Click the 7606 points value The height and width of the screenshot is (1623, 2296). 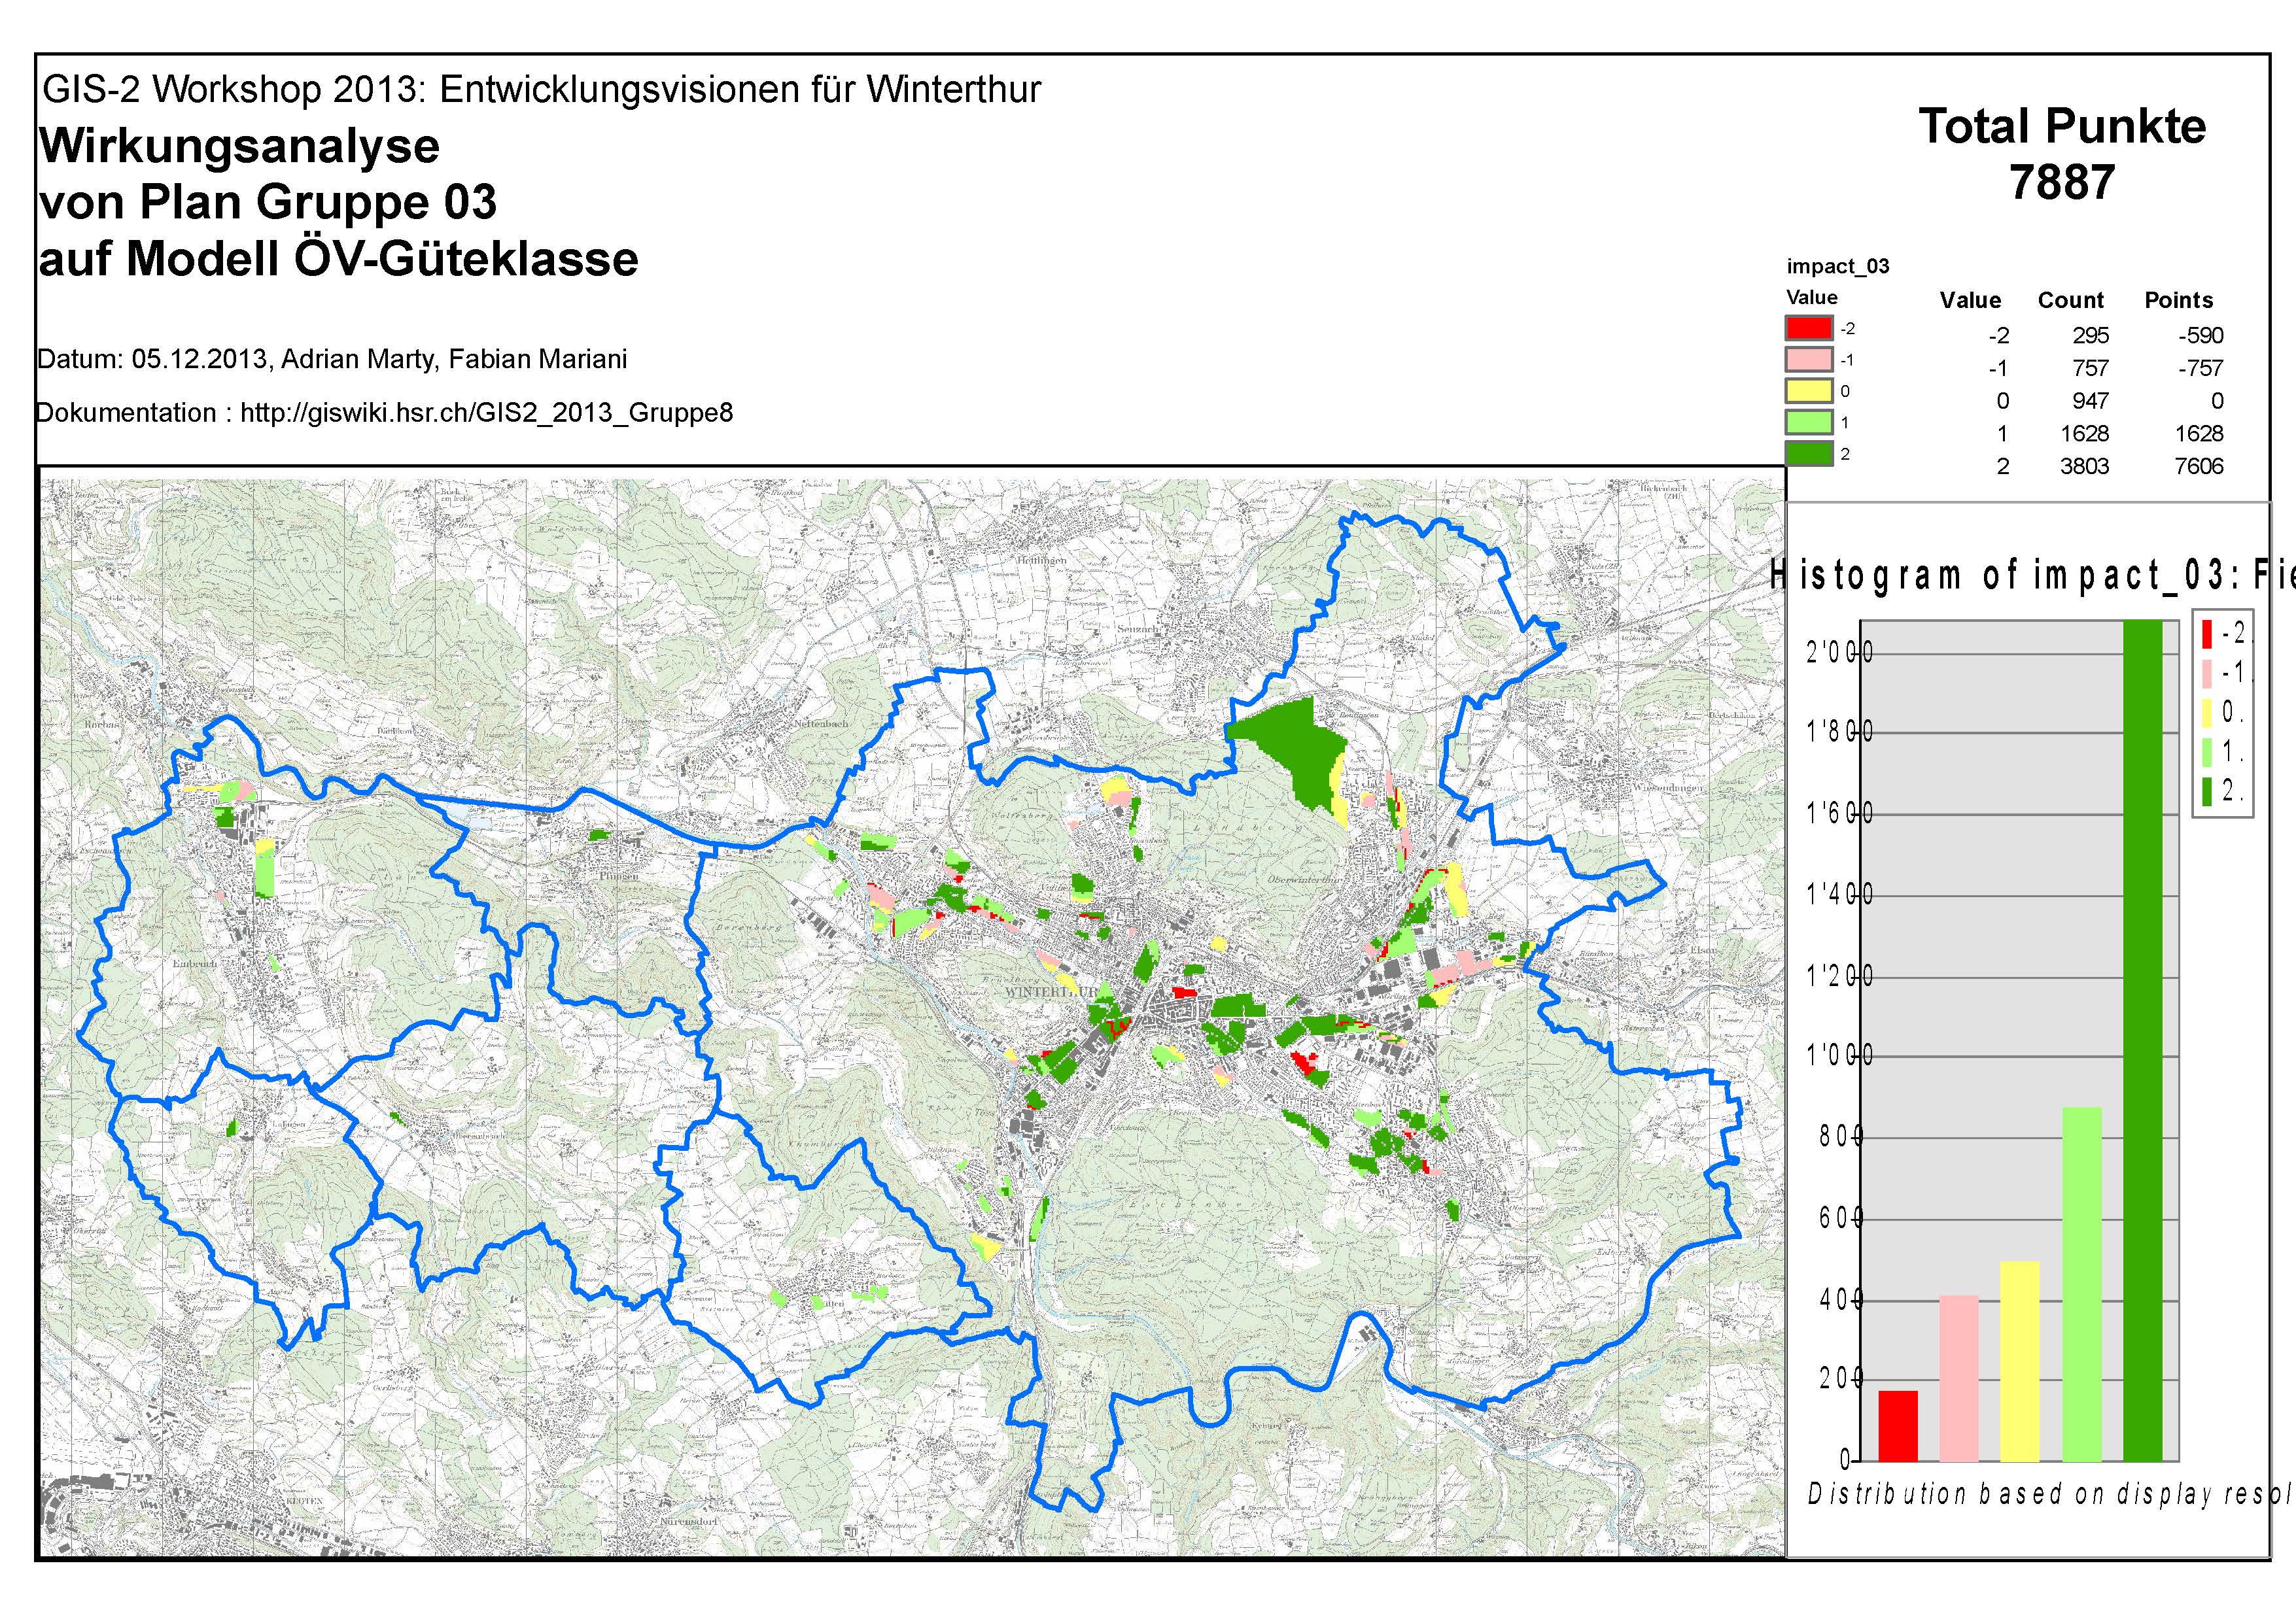pyautogui.click(x=2198, y=467)
